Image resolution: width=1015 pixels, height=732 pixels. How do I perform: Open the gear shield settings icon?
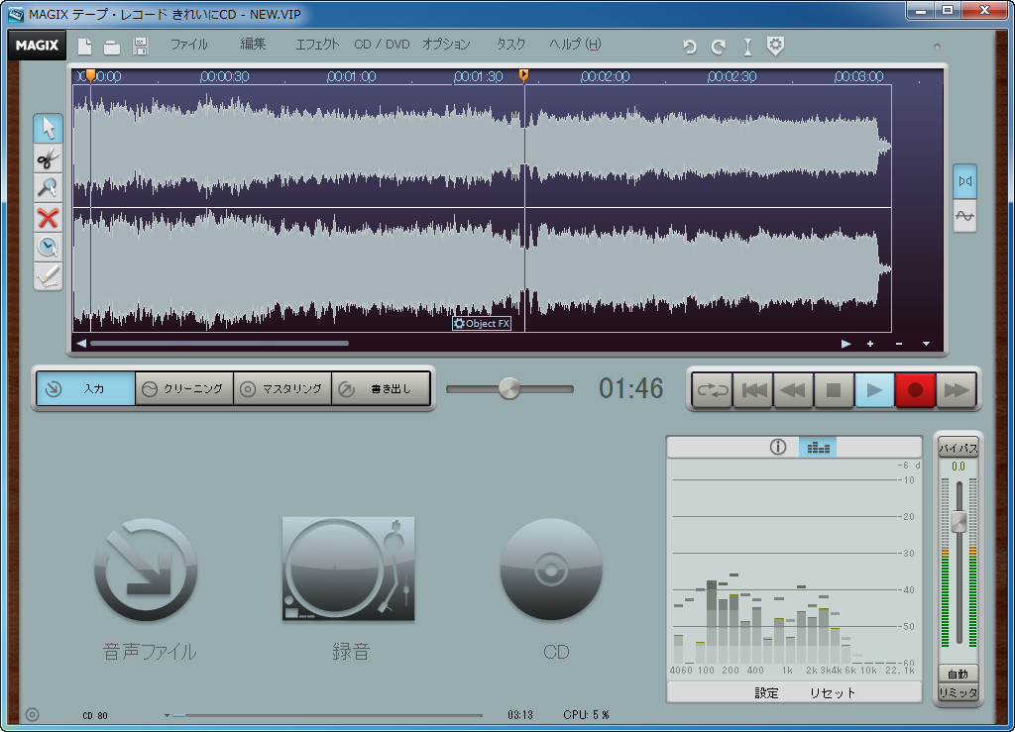(x=775, y=46)
